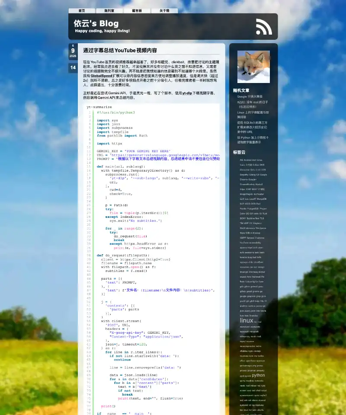This screenshot has height=415, width=346.
Task: Click the 随机文章 sidebar heading
Action: point(241,90)
